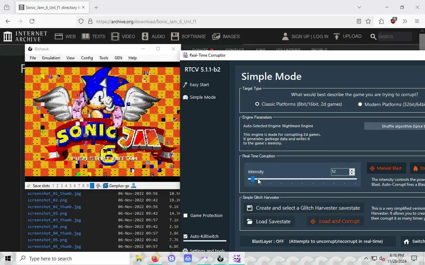The width and height of the screenshot is (425, 265).
Task: Click the Sign Up link
Action: point(300,36)
